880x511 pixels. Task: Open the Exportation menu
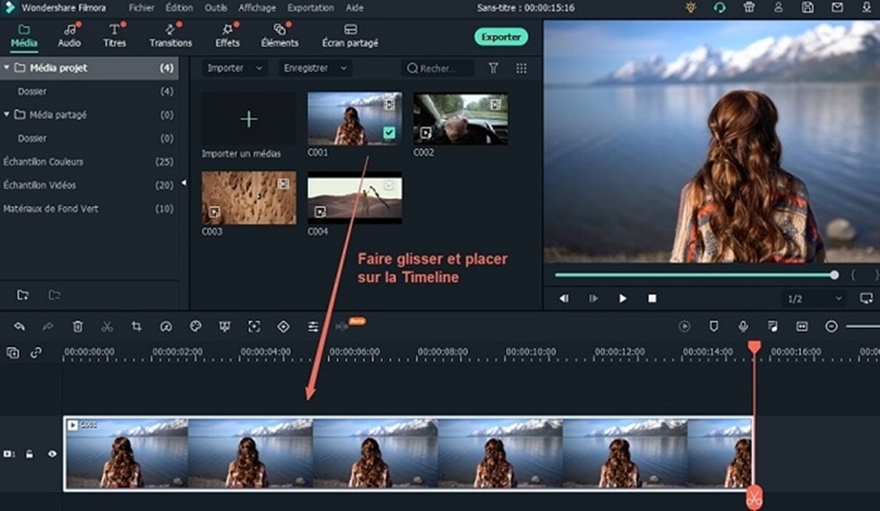[311, 7]
